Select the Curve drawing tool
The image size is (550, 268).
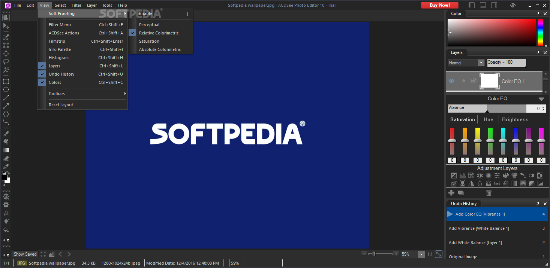point(6,122)
